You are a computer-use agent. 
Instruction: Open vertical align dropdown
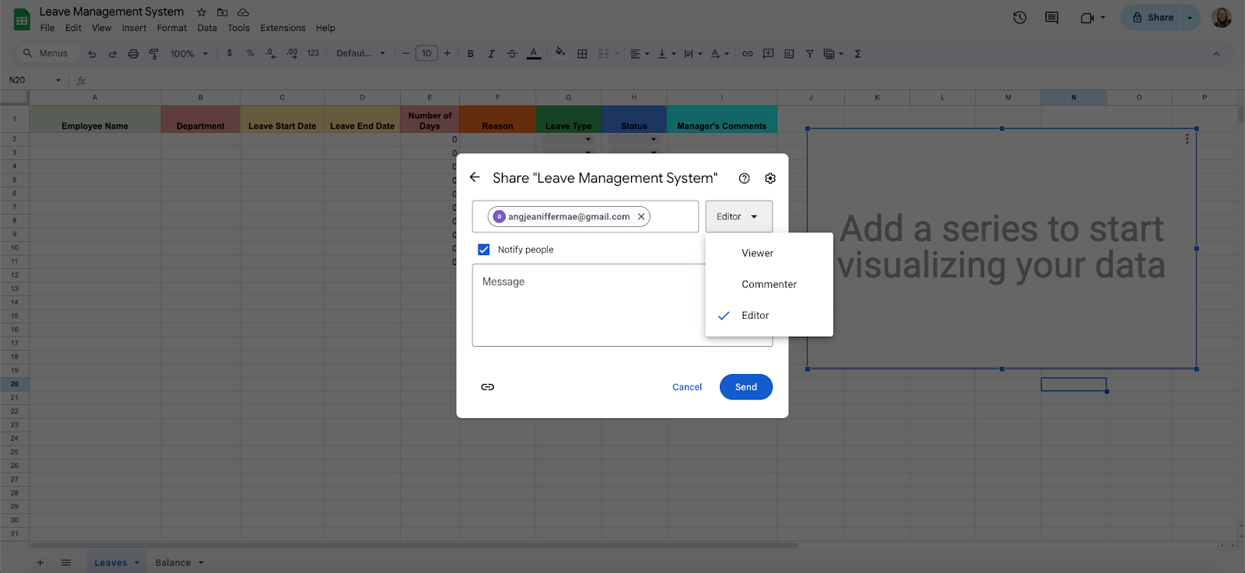coord(666,54)
